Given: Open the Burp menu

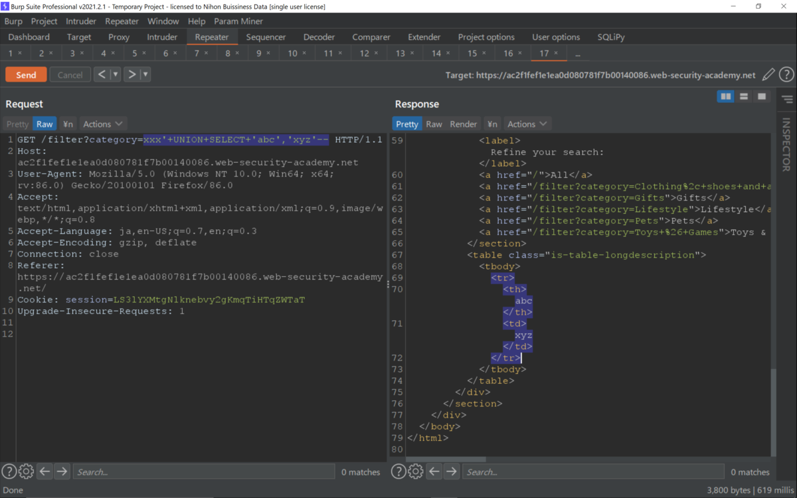Looking at the screenshot, I should coord(13,21).
